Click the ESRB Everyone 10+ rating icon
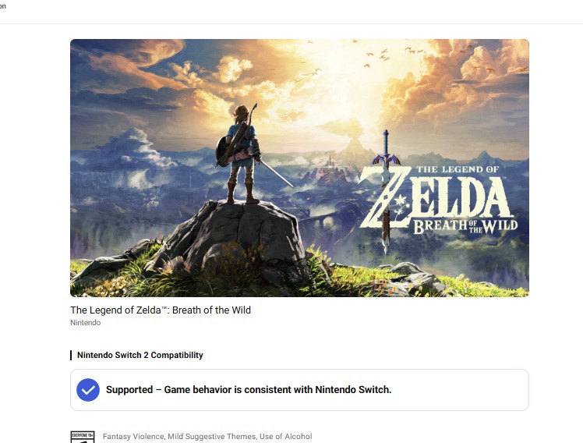 click(83, 437)
